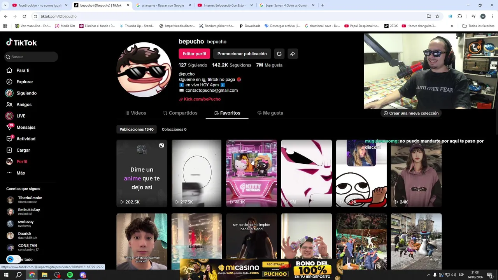
Task: Open 'Dime un anime' video thumbnail
Action: [x=142, y=173]
